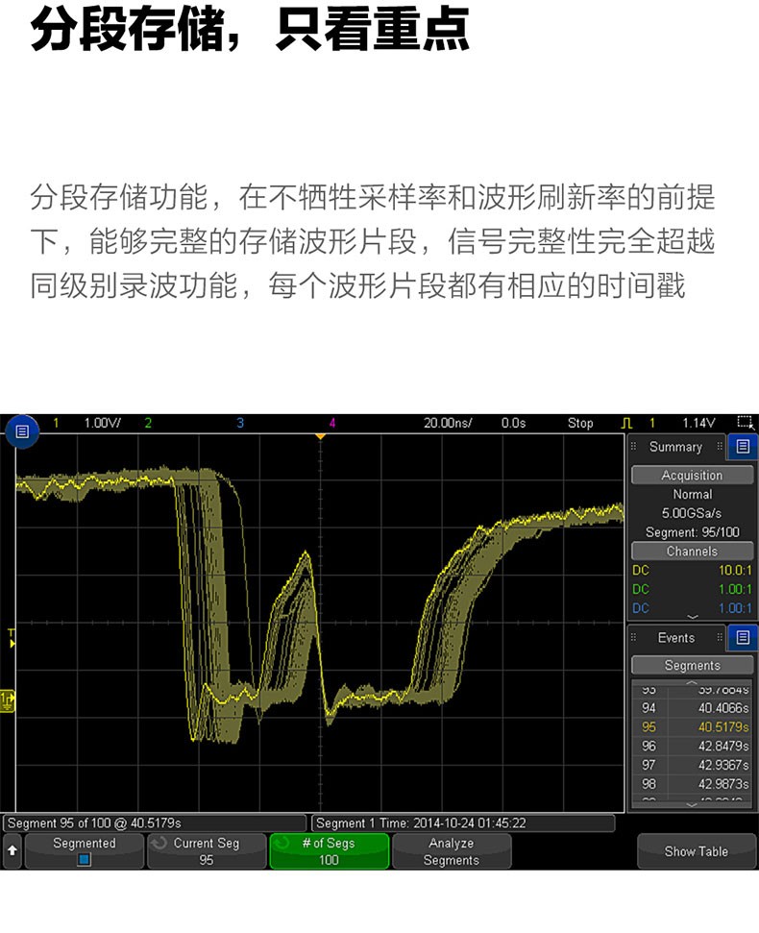Click the 1.00V/ vertical scale value
The width and height of the screenshot is (759, 933).
click(102, 423)
